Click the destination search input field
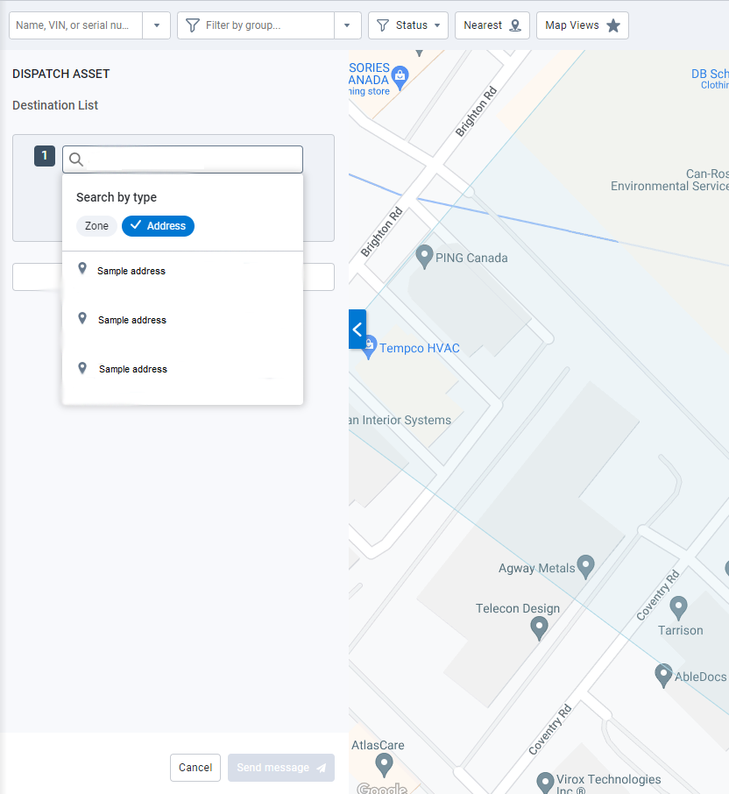The height and width of the screenshot is (794, 729). coord(193,159)
